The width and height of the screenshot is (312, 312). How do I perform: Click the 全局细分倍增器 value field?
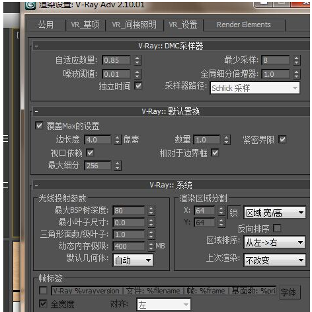tap(276, 74)
